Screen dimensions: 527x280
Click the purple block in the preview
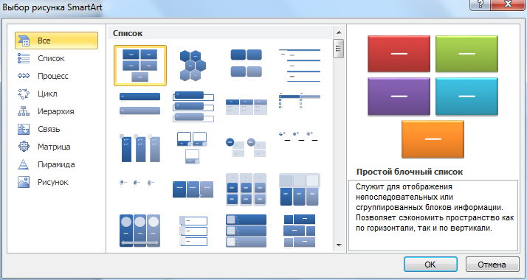(399, 97)
